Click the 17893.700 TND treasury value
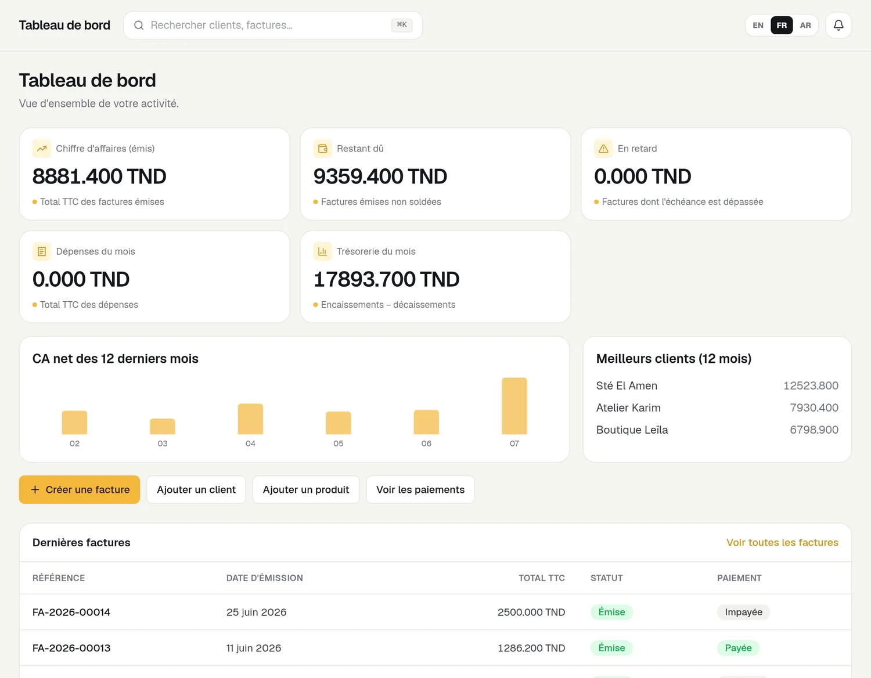The height and width of the screenshot is (678, 871). [386, 279]
